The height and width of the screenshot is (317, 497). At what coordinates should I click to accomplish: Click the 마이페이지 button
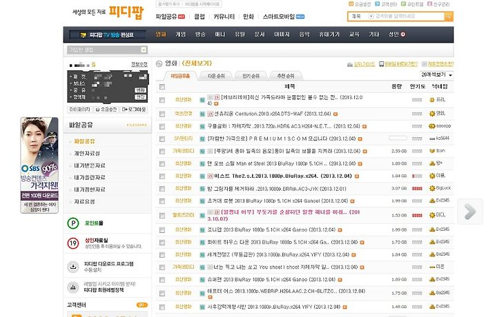pos(80,110)
